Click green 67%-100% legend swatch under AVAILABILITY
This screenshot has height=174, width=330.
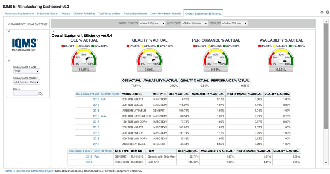pos(290,46)
